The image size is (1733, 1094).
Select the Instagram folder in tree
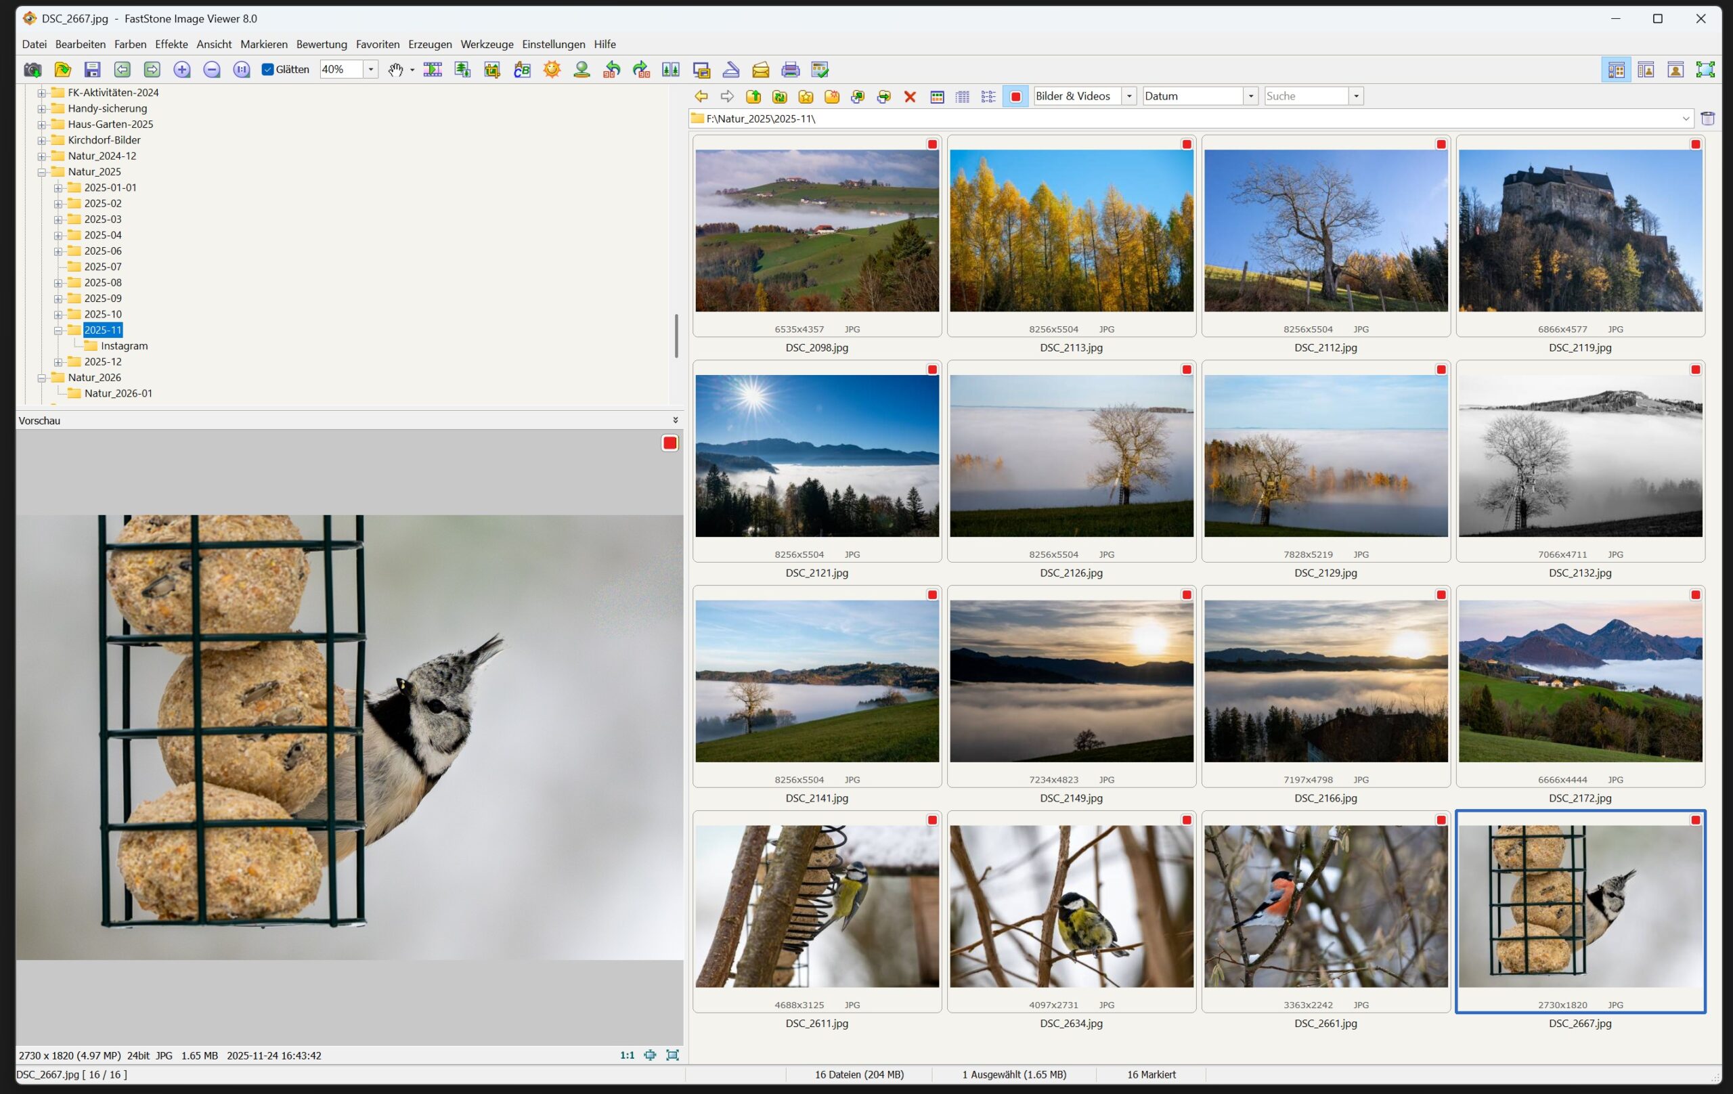tap(124, 346)
